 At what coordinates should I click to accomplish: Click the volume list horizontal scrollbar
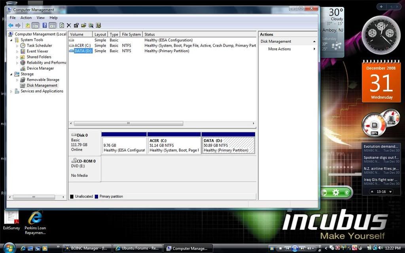pos(128,123)
